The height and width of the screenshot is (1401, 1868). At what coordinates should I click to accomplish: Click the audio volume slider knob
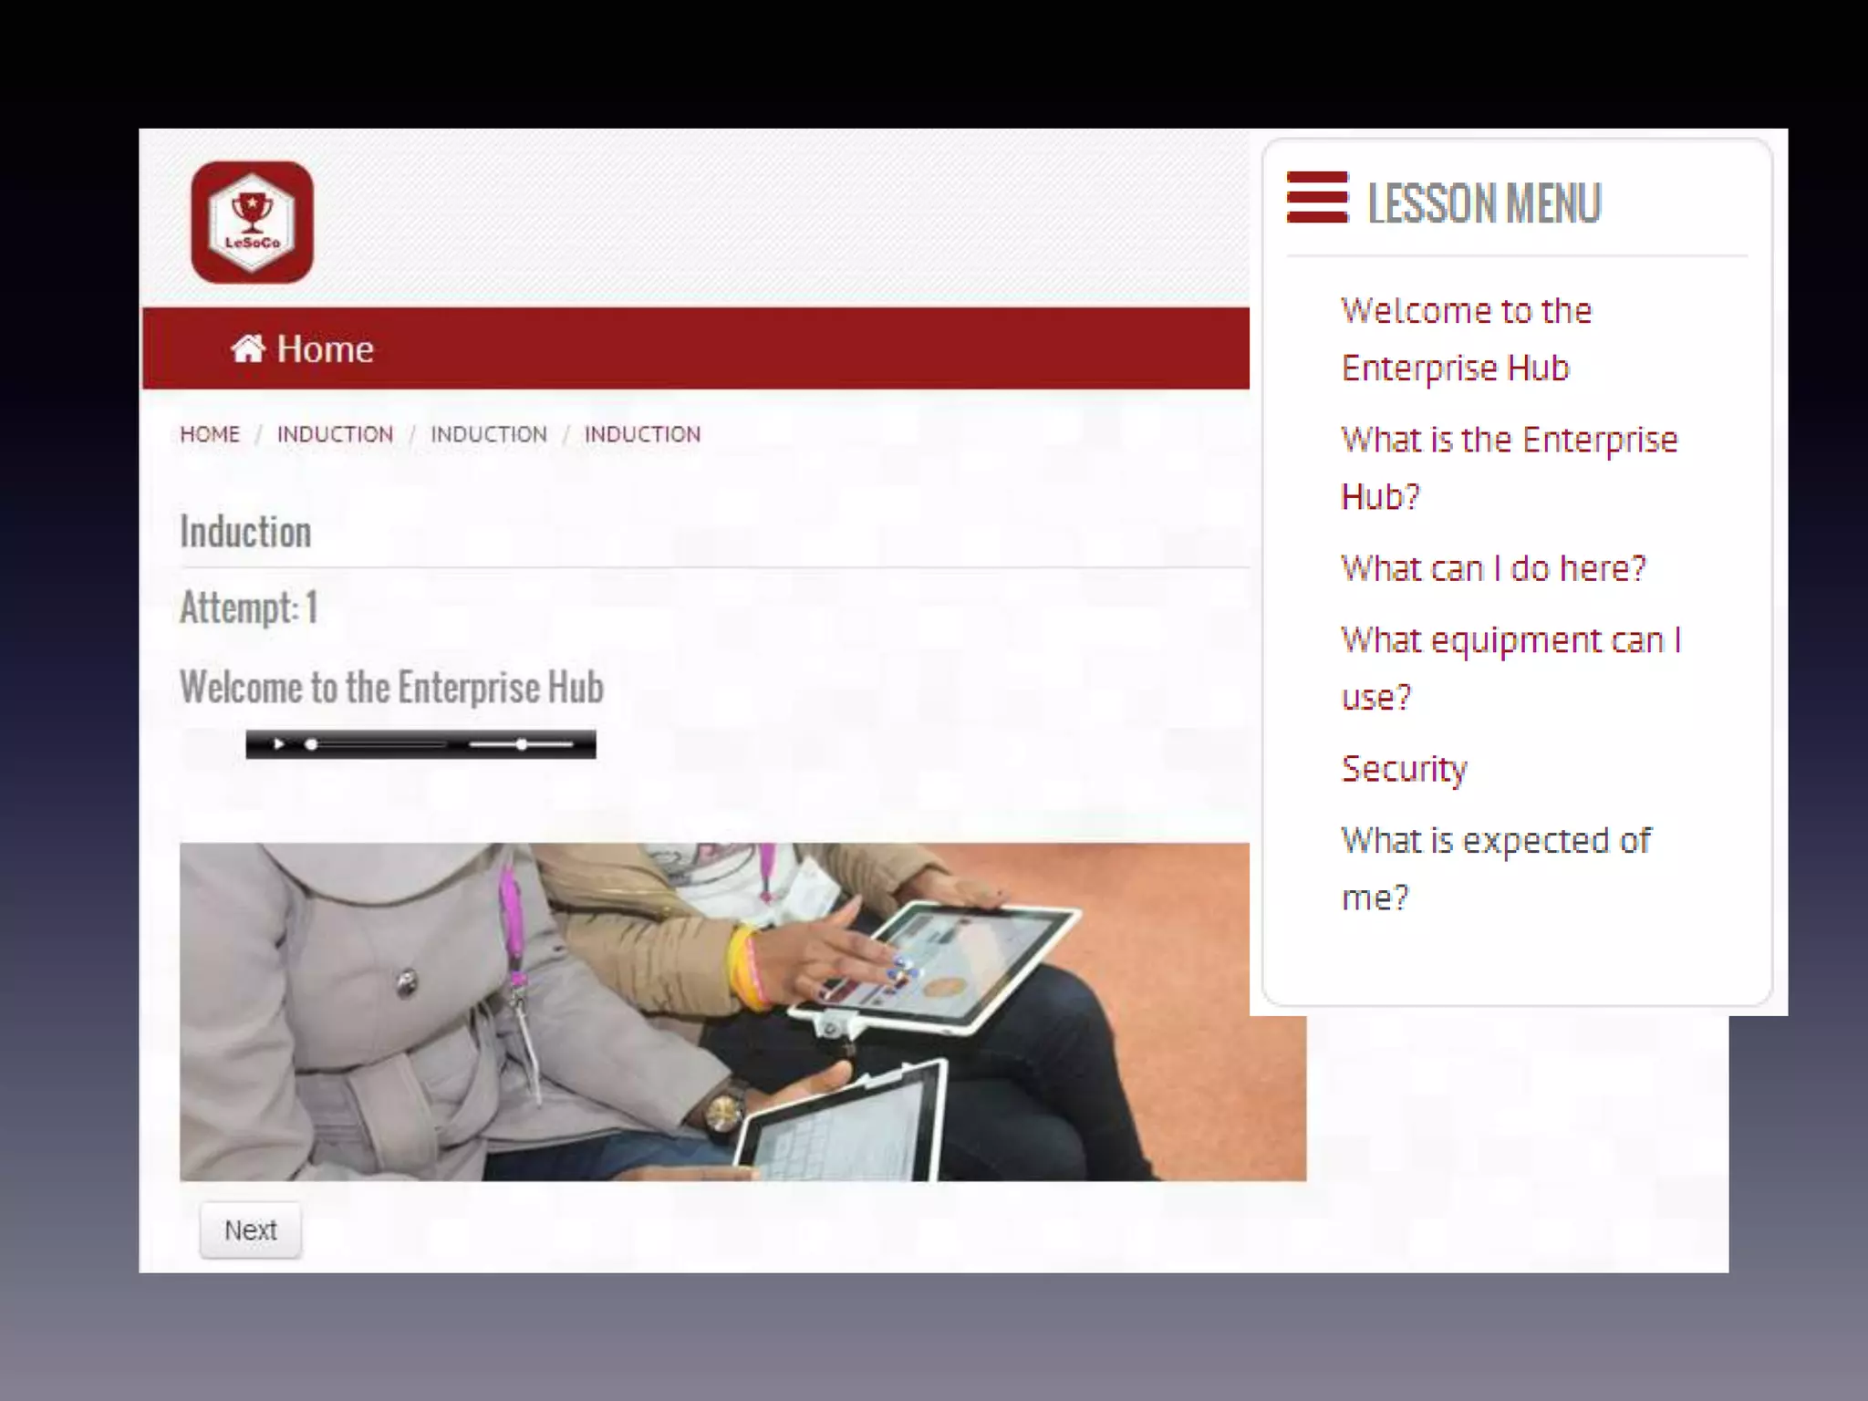[x=522, y=744]
